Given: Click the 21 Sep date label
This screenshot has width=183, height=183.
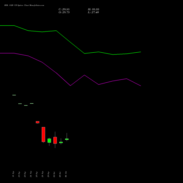Looking at the screenshot, I should coord(19,174).
